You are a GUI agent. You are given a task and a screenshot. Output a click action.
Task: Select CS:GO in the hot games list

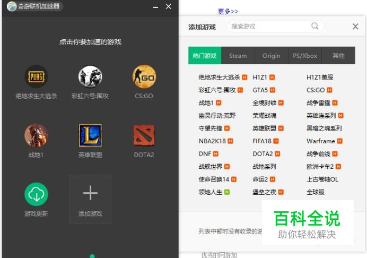click(316, 90)
